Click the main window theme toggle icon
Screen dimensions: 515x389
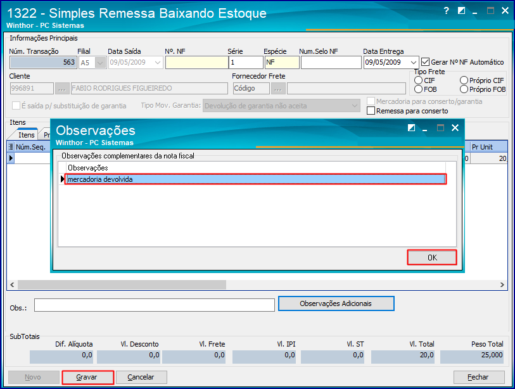(x=461, y=11)
